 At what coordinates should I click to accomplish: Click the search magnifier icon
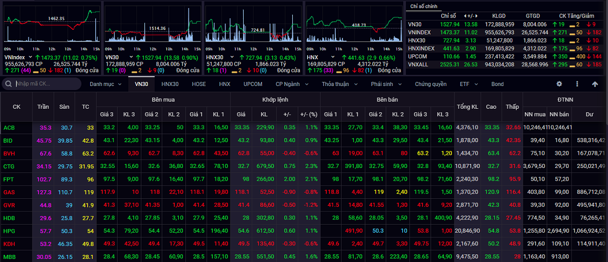point(10,84)
